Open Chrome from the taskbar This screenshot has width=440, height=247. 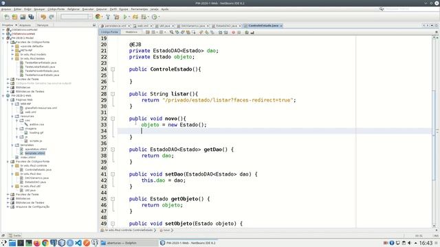(45, 243)
